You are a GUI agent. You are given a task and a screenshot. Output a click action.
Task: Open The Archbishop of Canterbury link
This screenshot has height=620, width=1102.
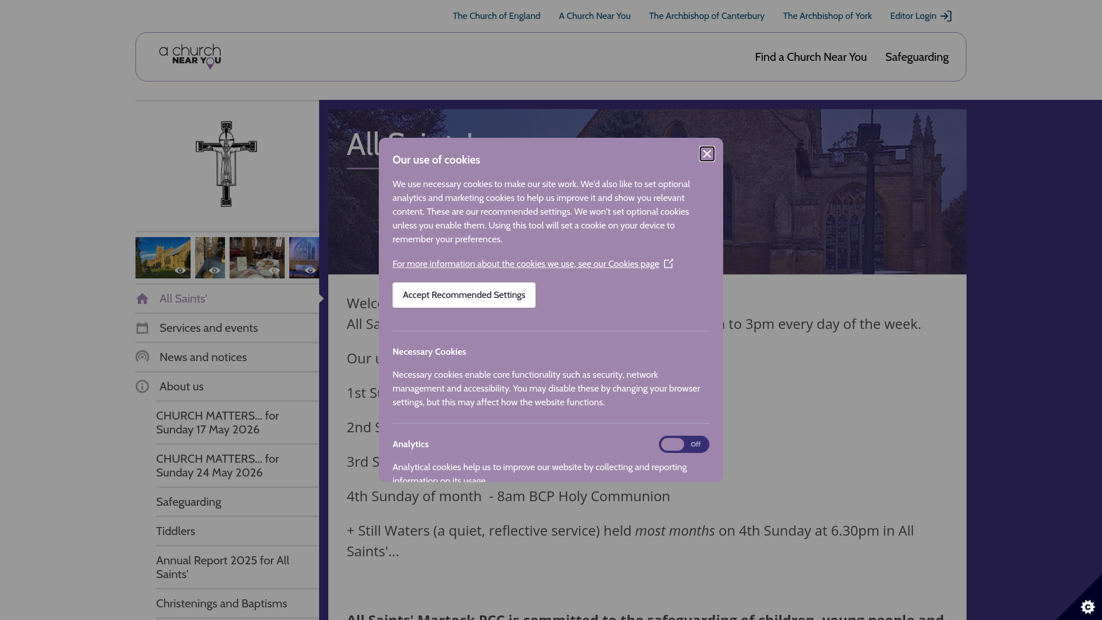tap(707, 16)
